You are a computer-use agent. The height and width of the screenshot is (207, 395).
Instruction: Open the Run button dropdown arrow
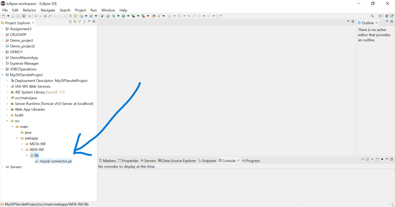coord(128,16)
